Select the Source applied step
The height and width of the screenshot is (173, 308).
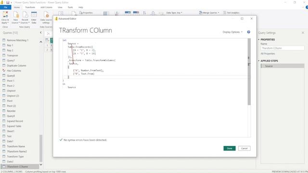tap(282, 66)
